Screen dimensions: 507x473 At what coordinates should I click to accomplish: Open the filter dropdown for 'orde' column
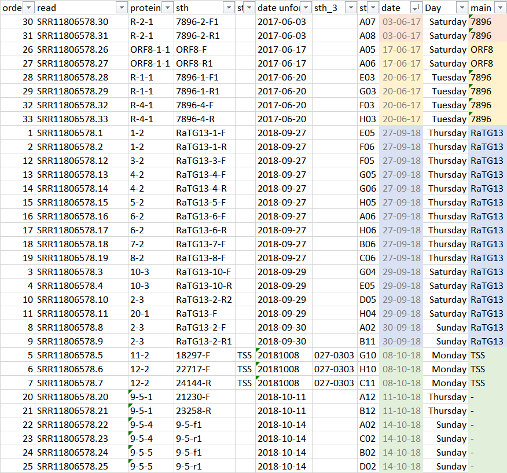(28, 8)
